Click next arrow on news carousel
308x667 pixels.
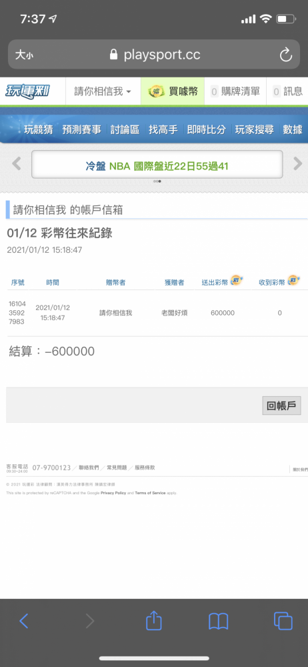pyautogui.click(x=298, y=163)
